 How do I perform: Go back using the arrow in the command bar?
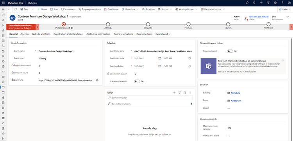(9, 9)
